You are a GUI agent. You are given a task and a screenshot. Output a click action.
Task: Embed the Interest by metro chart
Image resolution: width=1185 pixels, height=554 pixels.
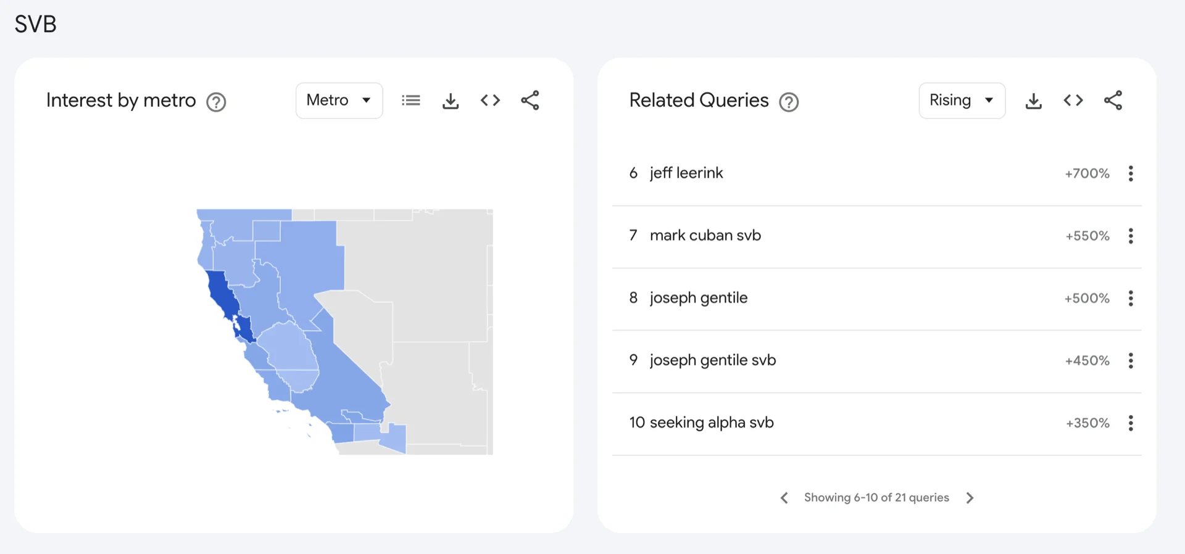click(490, 101)
